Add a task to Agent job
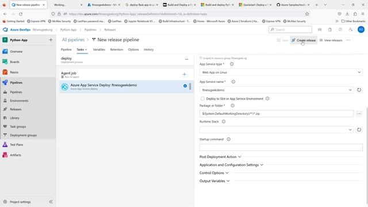 coord(184,74)
